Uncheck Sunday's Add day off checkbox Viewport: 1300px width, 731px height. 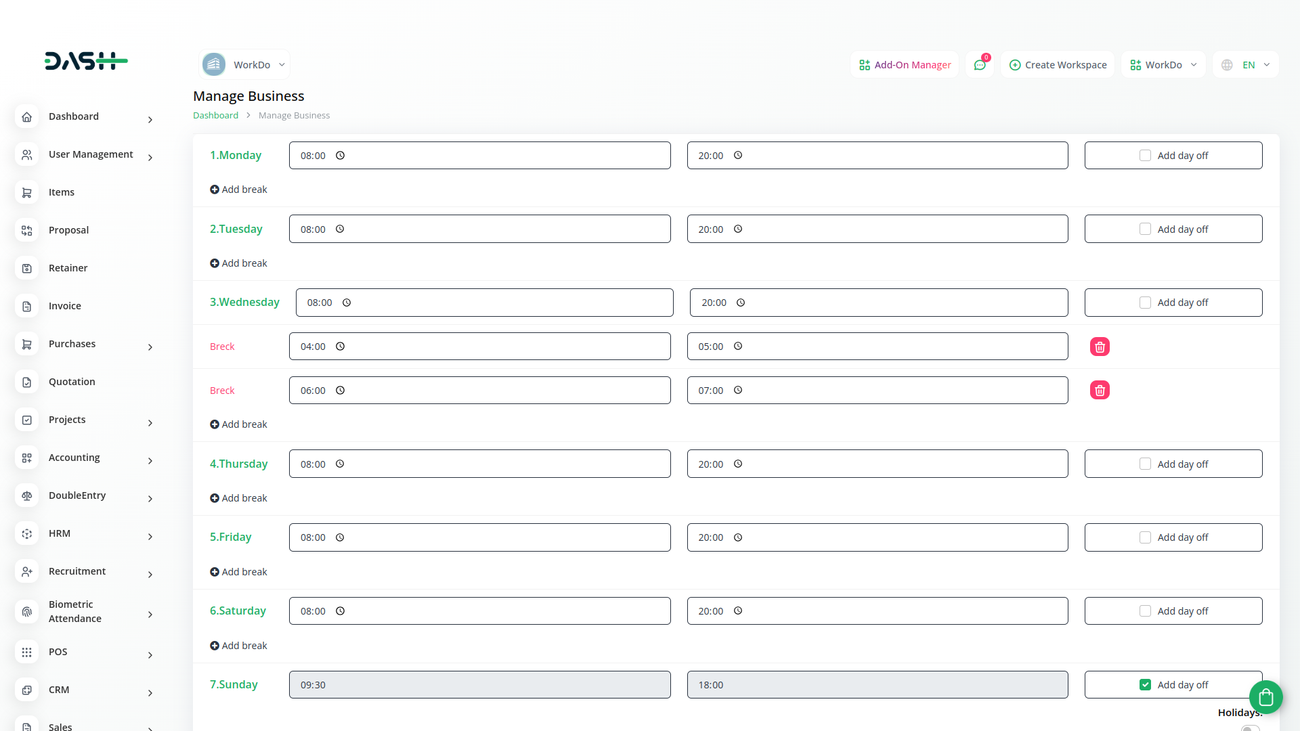click(1145, 685)
